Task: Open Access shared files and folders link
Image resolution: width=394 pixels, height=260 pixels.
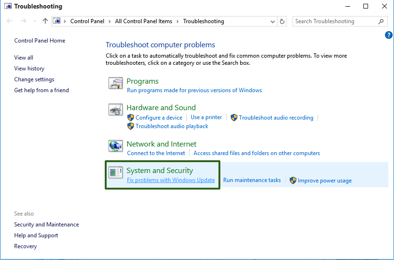Action: coord(257,153)
